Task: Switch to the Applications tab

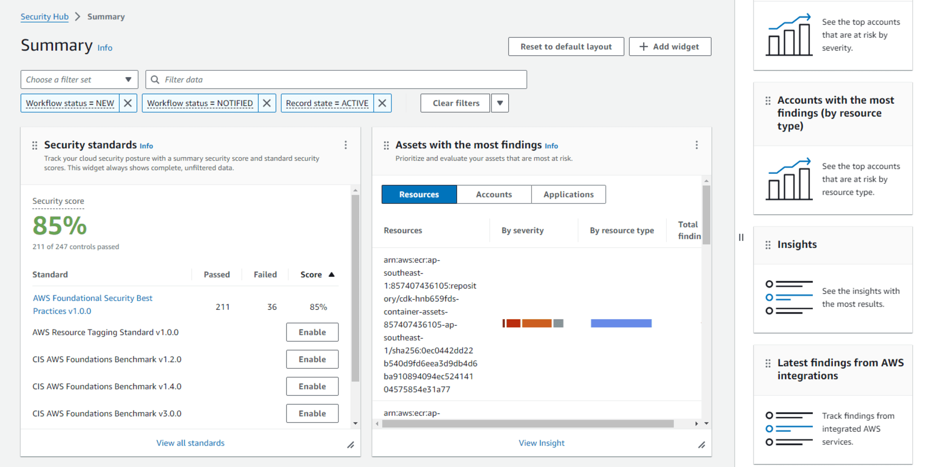Action: [569, 194]
